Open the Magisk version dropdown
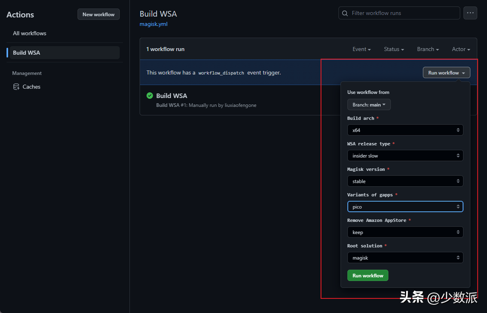Image resolution: width=487 pixels, height=313 pixels. click(405, 181)
